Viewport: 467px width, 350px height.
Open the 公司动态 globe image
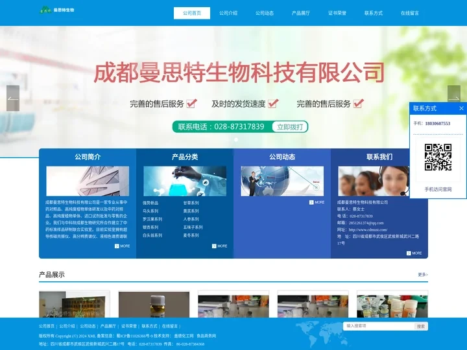pyautogui.click(x=282, y=181)
